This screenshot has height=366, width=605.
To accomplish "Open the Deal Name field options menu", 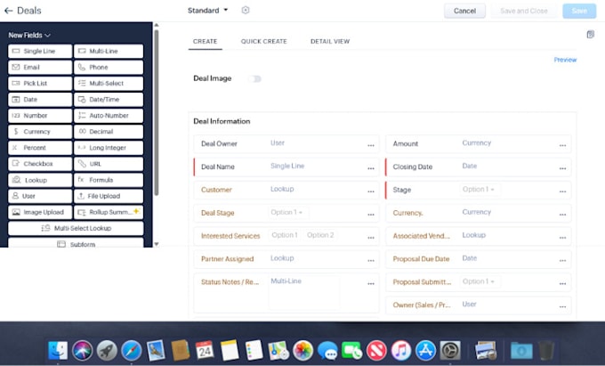I will [x=371, y=168].
